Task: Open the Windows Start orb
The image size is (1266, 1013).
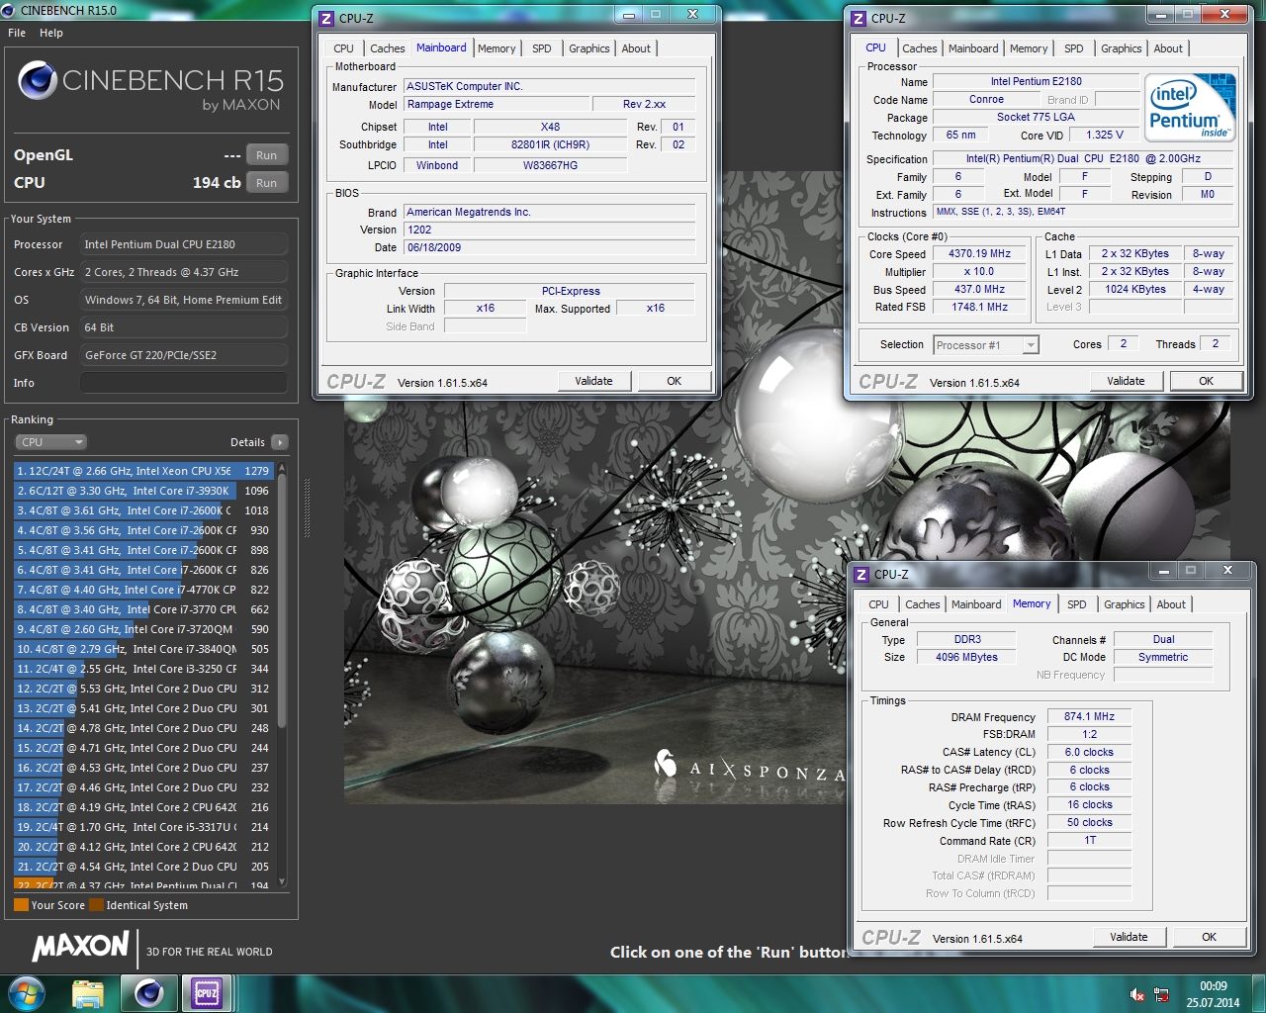Action: (27, 993)
